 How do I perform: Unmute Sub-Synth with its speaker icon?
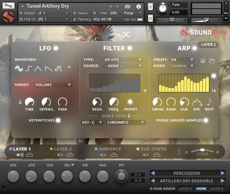[x=146, y=155]
